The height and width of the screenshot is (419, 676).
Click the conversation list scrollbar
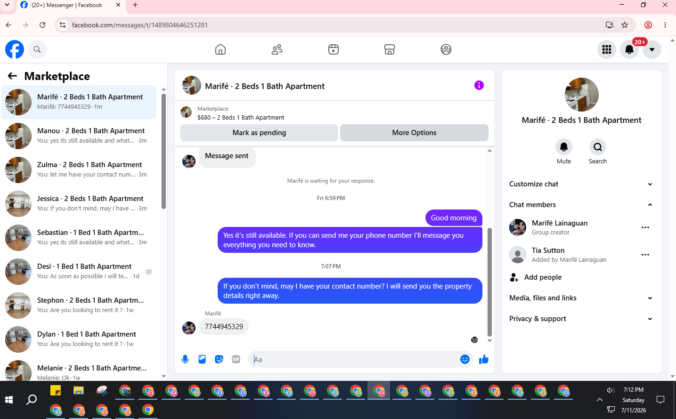click(x=163, y=151)
